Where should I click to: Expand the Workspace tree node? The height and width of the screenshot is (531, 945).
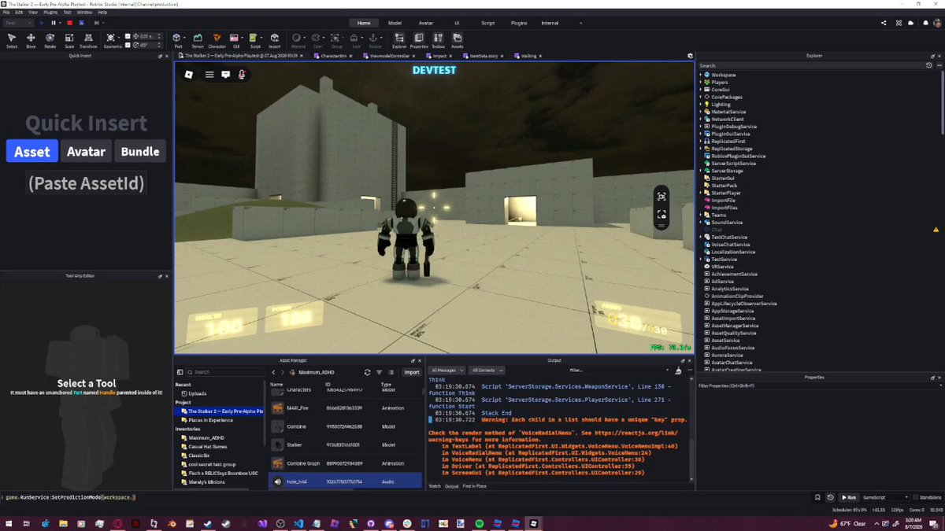(x=700, y=75)
